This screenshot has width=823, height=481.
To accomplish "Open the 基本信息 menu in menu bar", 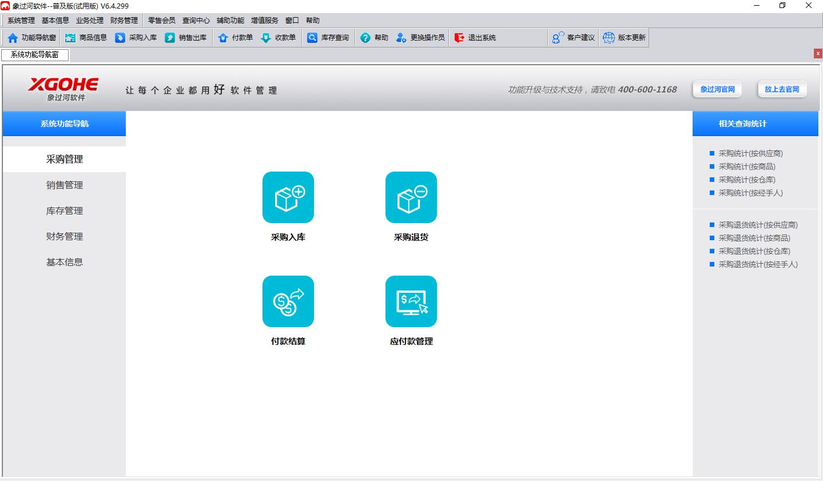I will (x=55, y=21).
